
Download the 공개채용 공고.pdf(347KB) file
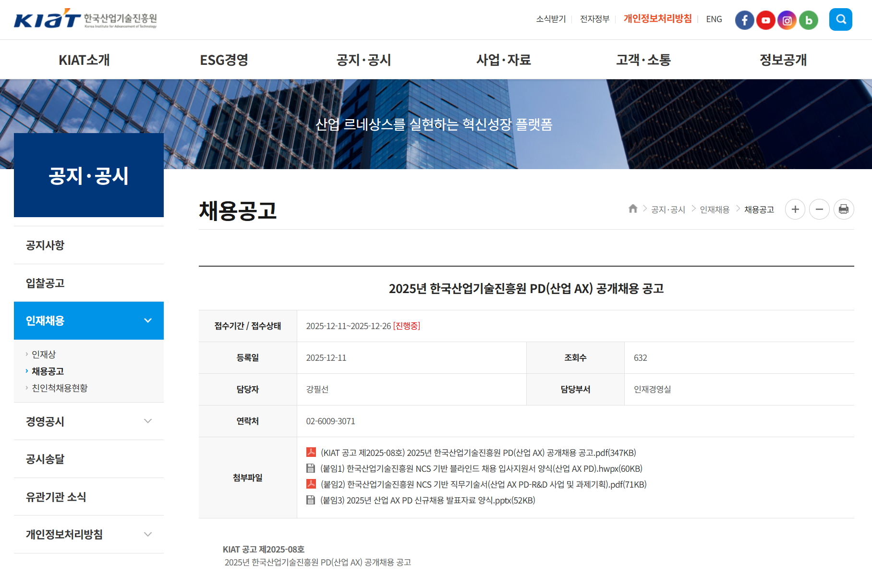[x=478, y=453]
